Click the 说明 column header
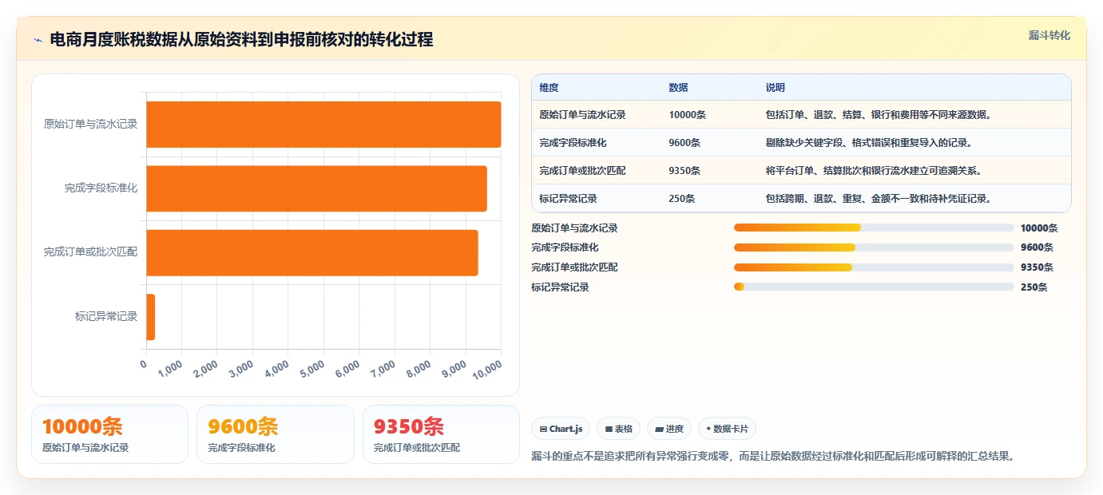1103x495 pixels. (775, 87)
